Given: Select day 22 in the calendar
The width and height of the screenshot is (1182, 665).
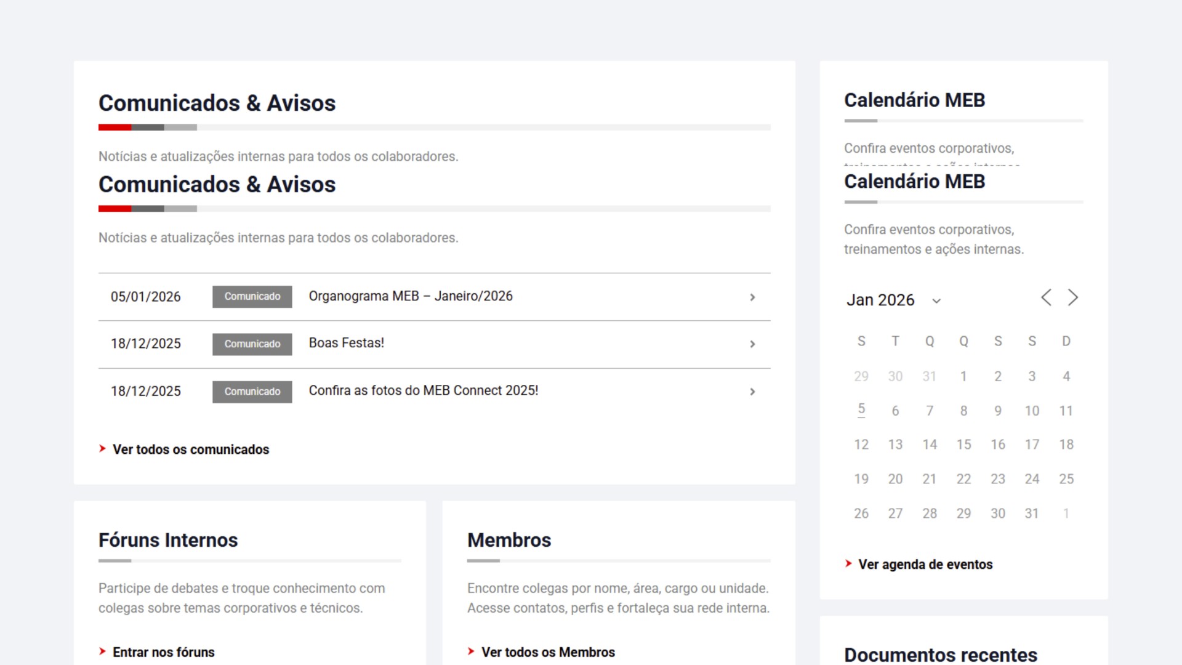Looking at the screenshot, I should [963, 479].
